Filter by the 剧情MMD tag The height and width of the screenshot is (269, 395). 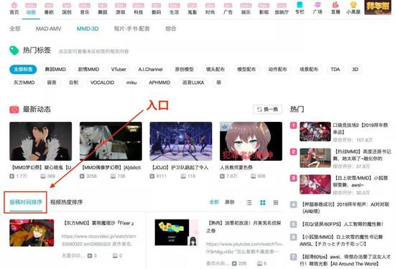88,70
